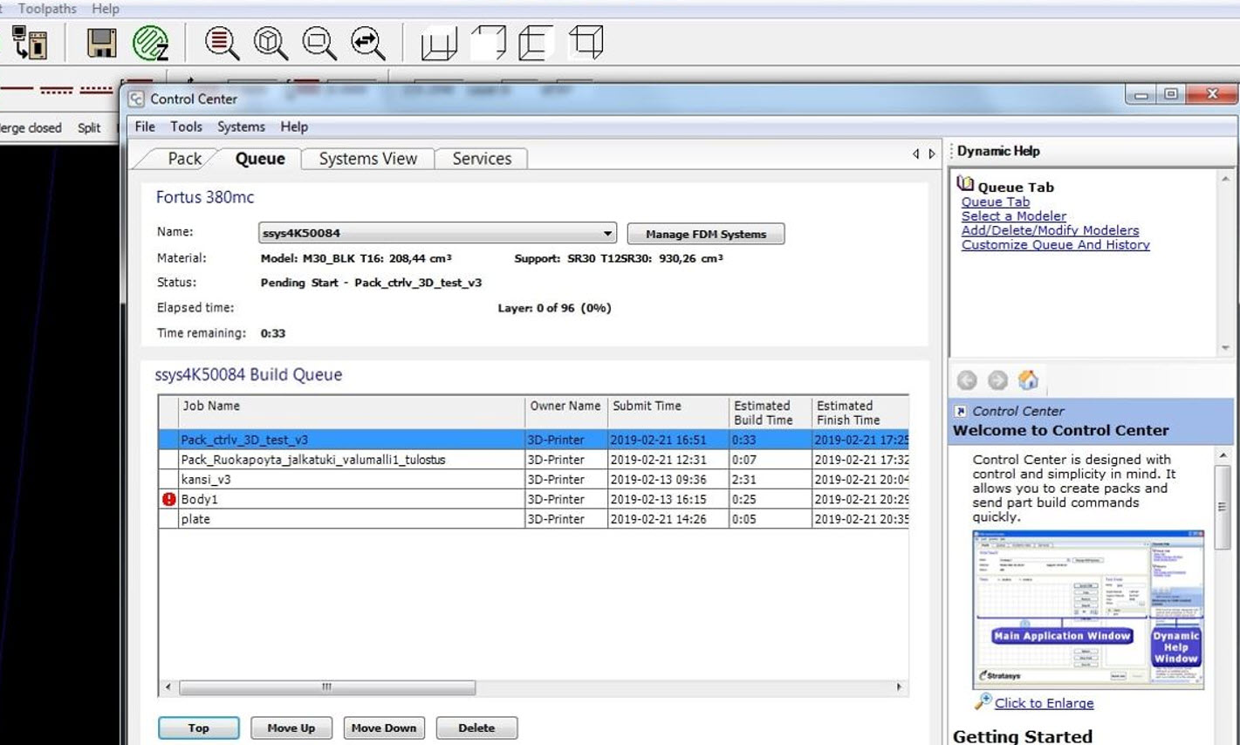Viewport: 1240px width, 745px height.
Task: Switch to the Systems View tab
Action: point(367,159)
